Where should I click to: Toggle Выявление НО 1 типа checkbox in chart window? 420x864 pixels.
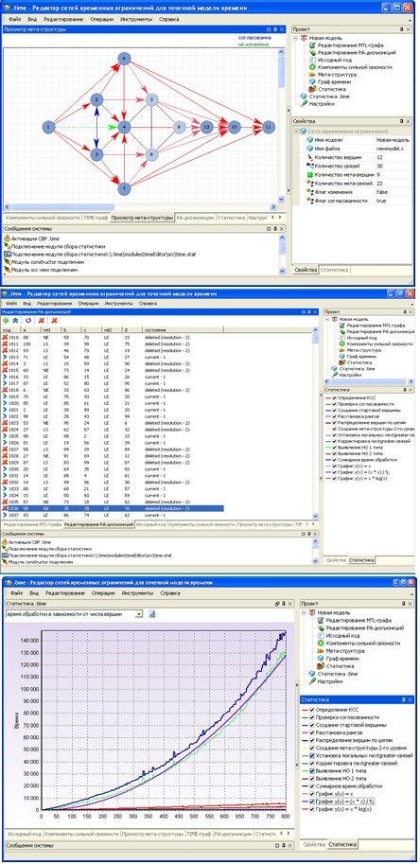tap(313, 771)
